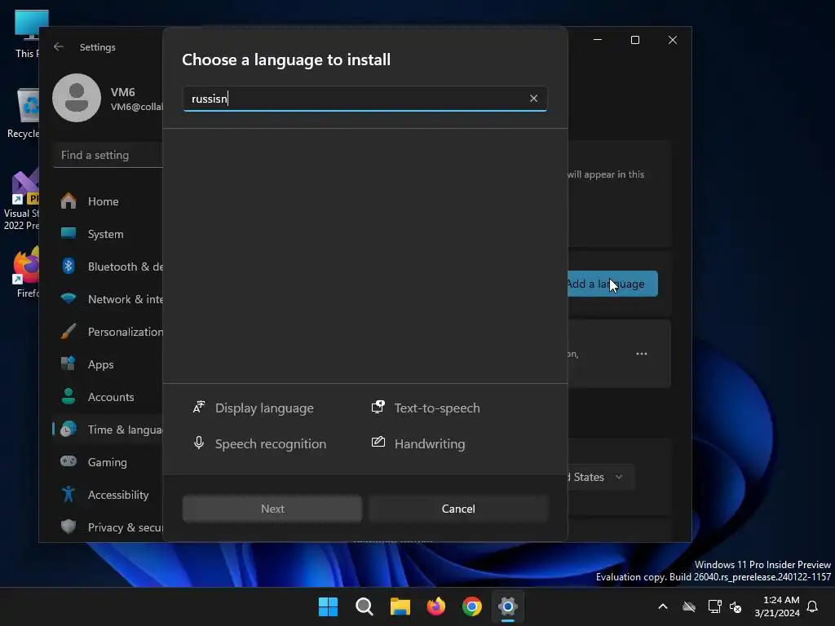Open Gaming settings
Viewport: 835px width, 626px height.
coord(108,461)
